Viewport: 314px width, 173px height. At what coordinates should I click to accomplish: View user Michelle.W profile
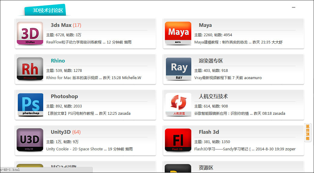pyautogui.click(x=131, y=78)
